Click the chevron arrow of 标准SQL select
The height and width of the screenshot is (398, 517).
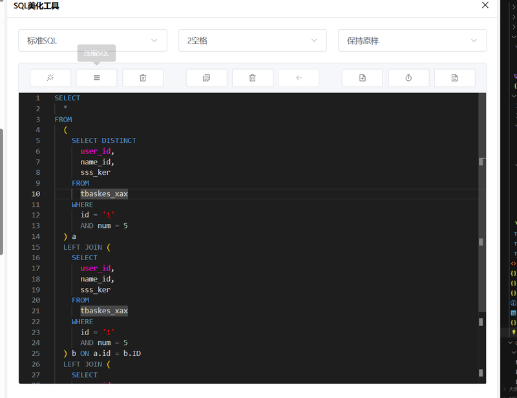[x=154, y=40]
